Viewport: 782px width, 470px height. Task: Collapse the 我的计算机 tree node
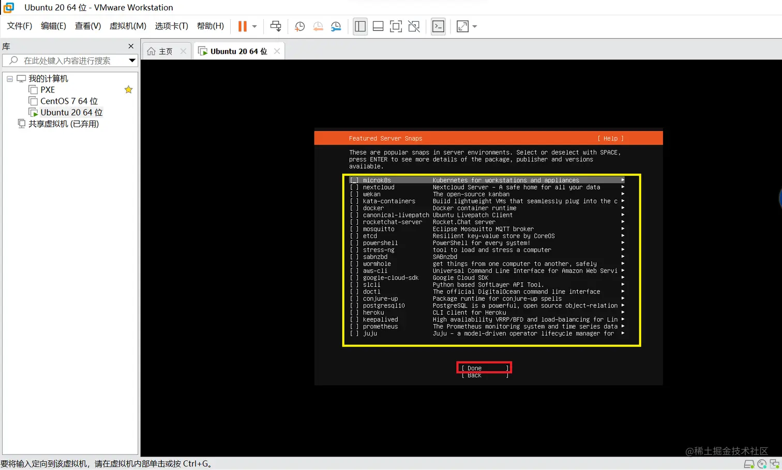pos(10,79)
